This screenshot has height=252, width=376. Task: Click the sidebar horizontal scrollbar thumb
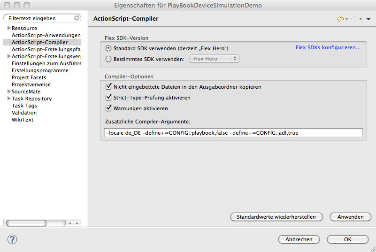(x=26, y=223)
